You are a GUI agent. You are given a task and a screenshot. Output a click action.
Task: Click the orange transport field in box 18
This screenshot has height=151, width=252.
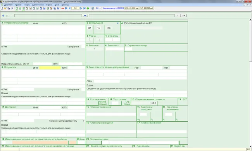(40, 143)
